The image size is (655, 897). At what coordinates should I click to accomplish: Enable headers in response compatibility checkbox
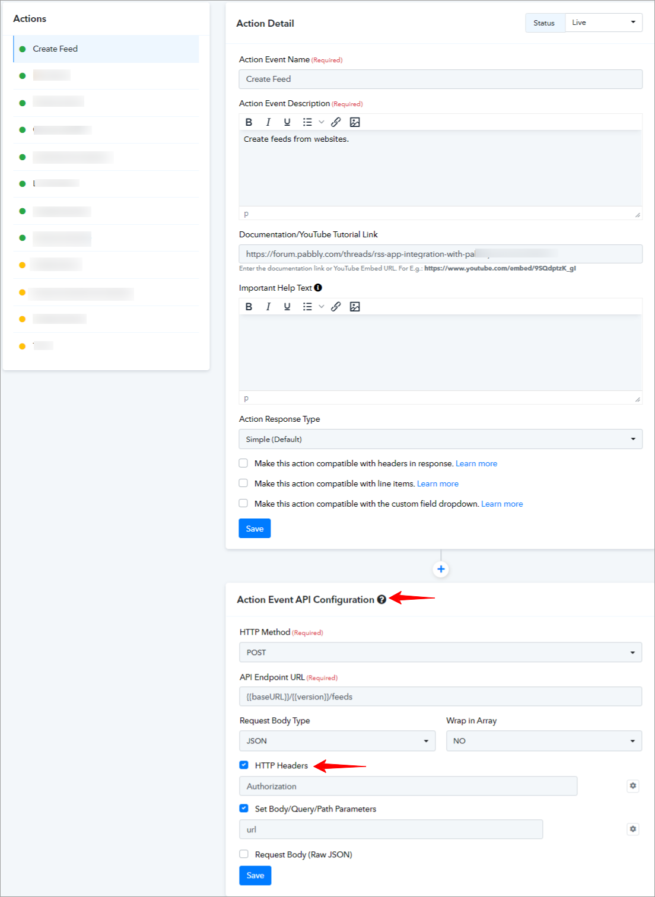[243, 463]
